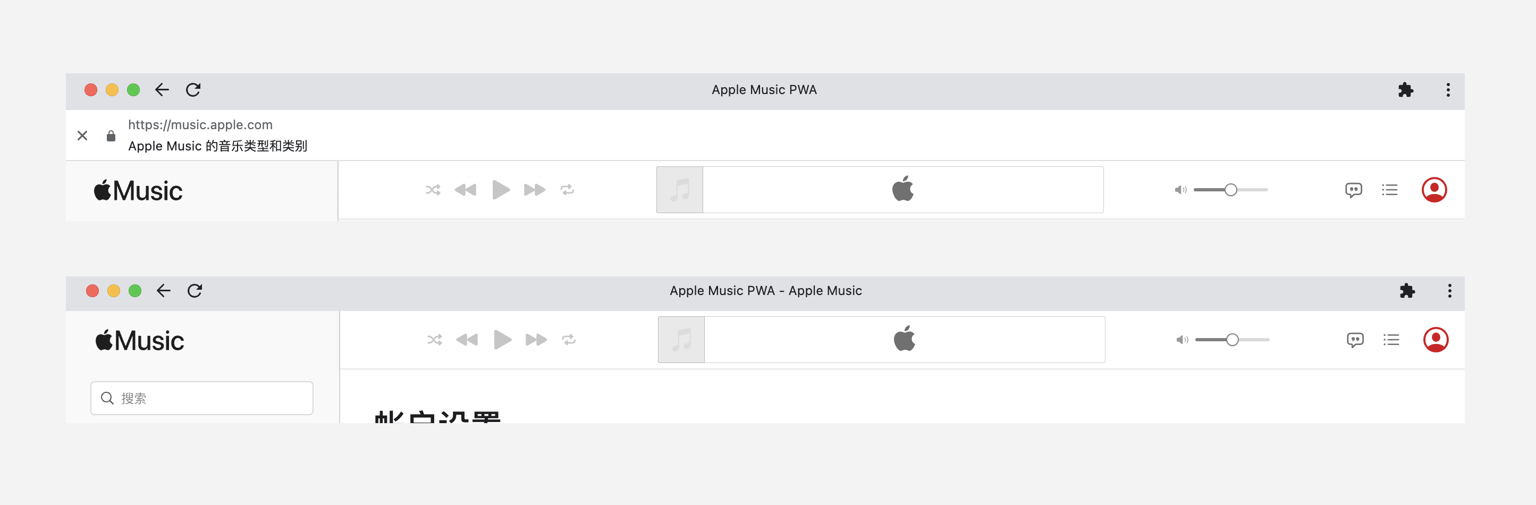Click the browser extensions puzzle icon
Image resolution: width=1536 pixels, height=505 pixels.
click(1406, 89)
